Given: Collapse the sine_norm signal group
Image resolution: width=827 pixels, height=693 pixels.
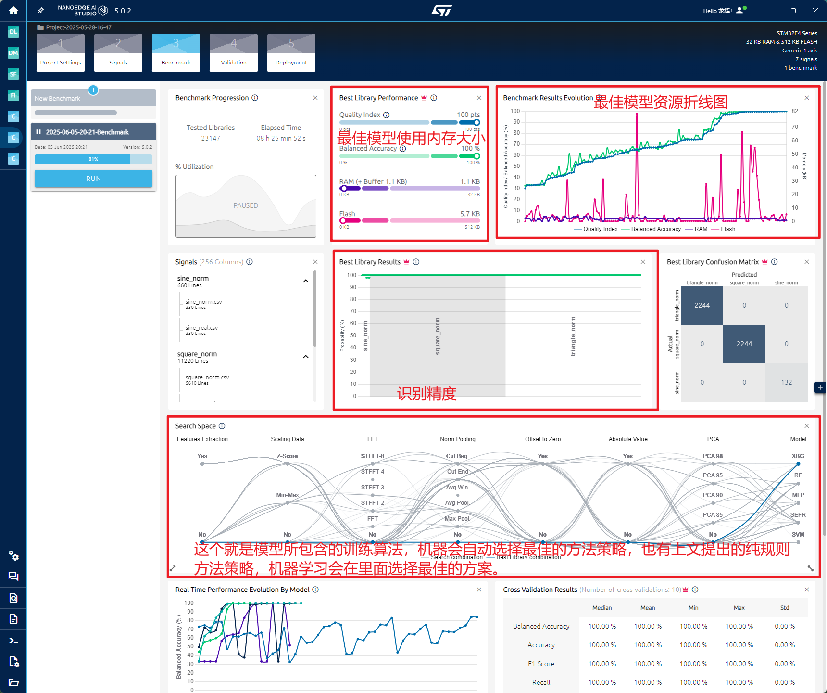Looking at the screenshot, I should 306,281.
